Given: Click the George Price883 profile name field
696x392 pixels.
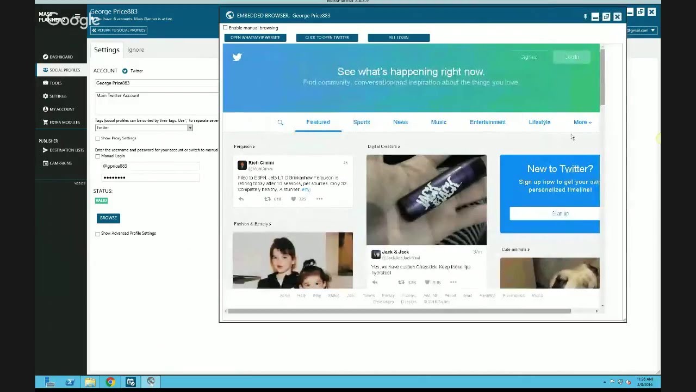Looking at the screenshot, I should (x=157, y=83).
